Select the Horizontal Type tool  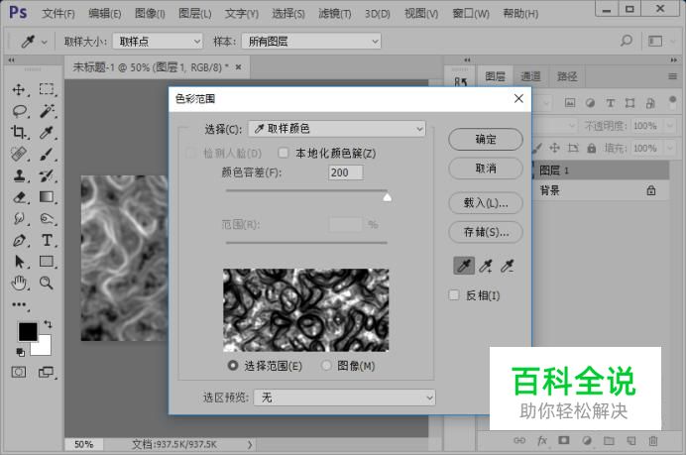47,240
